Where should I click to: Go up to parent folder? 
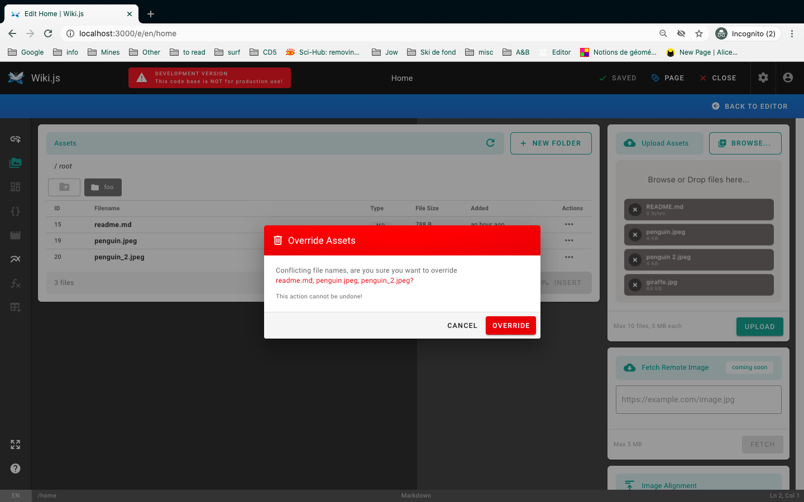(64, 187)
